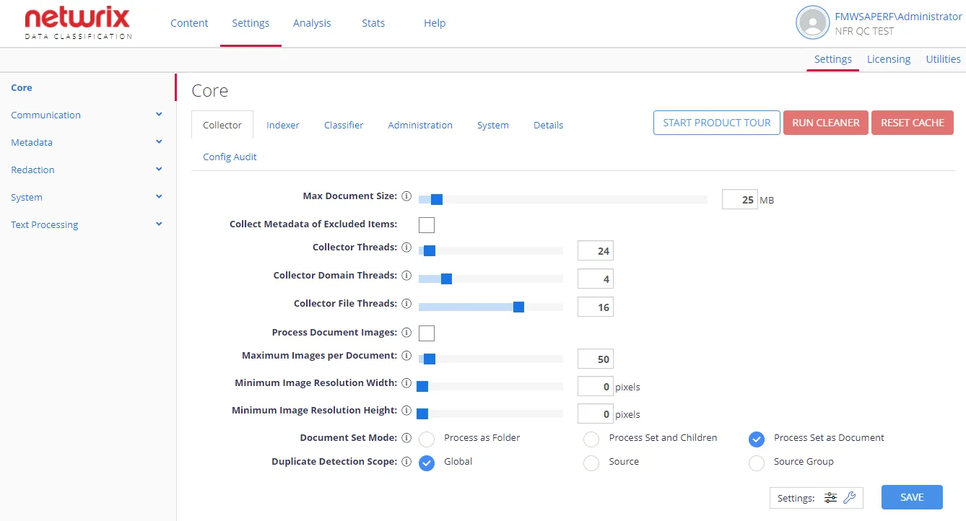
Task: Tick the Process Document Images checkbox
Action: pyautogui.click(x=427, y=333)
